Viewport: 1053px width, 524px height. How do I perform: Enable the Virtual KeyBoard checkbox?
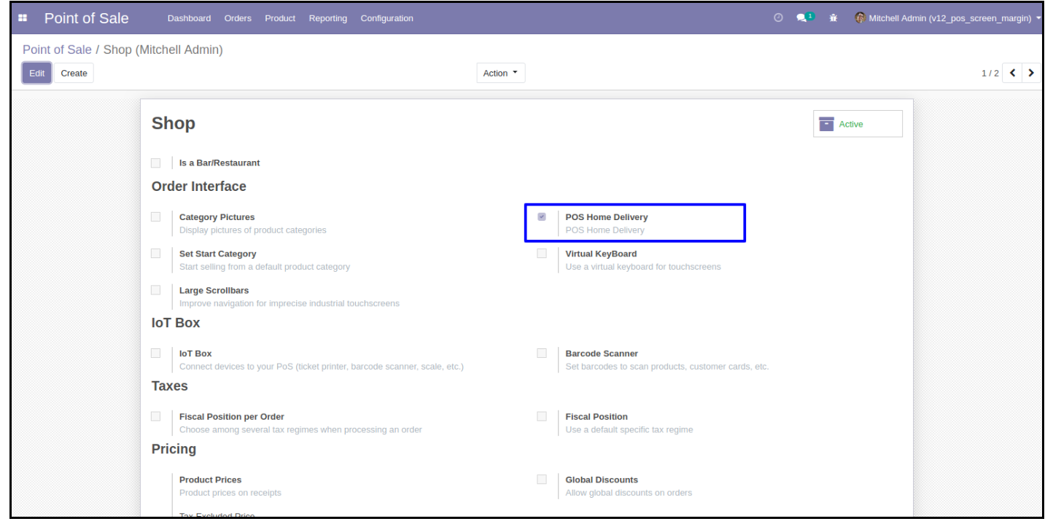point(542,254)
